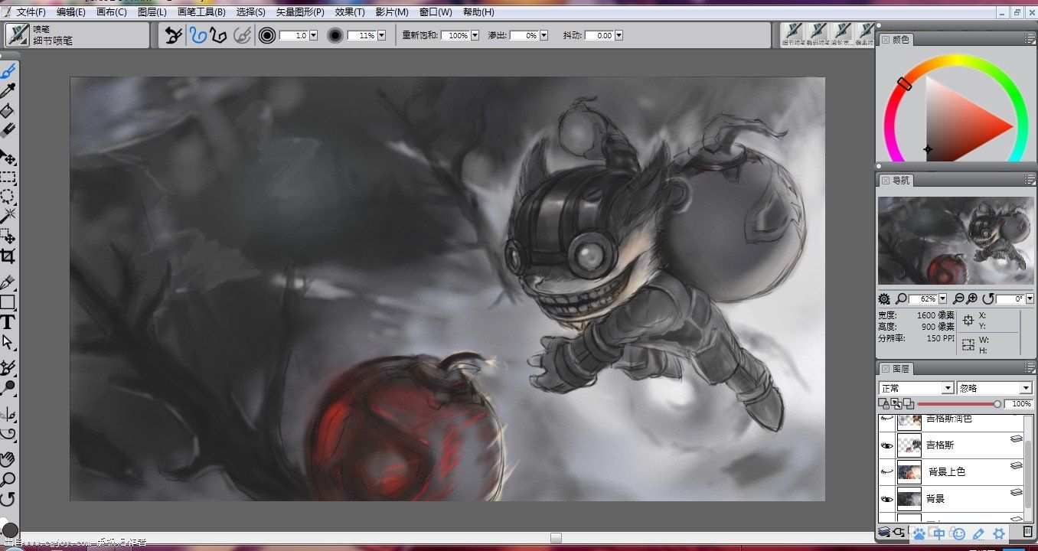
Task: Open the 画笔工具(B) menu
Action: 201,12
